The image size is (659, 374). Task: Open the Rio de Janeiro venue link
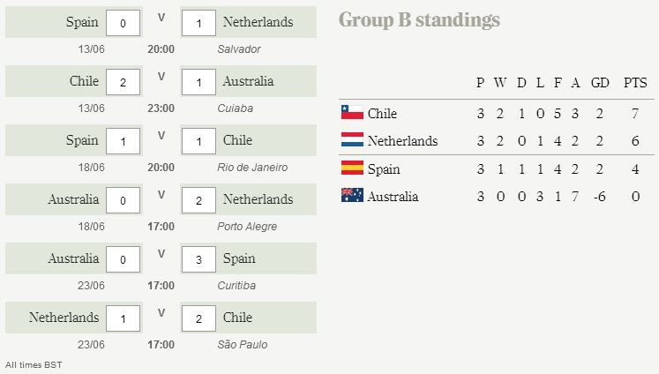coord(252,168)
